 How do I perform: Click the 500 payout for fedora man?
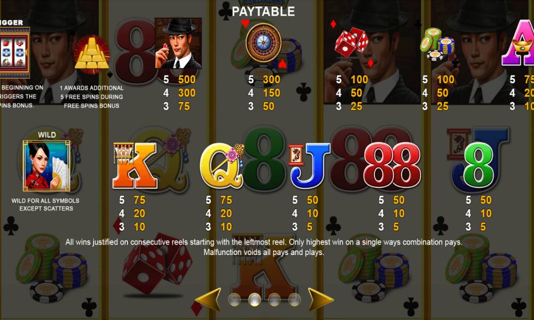[x=187, y=79]
